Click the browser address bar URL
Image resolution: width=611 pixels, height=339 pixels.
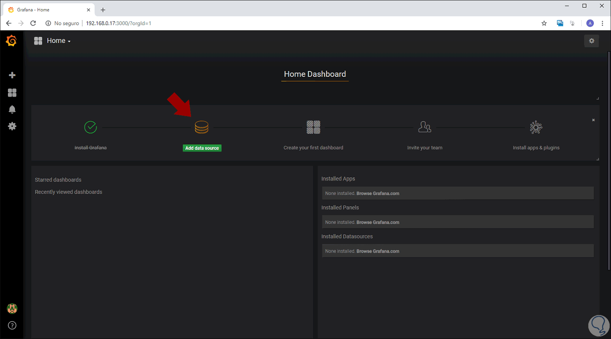tap(119, 23)
